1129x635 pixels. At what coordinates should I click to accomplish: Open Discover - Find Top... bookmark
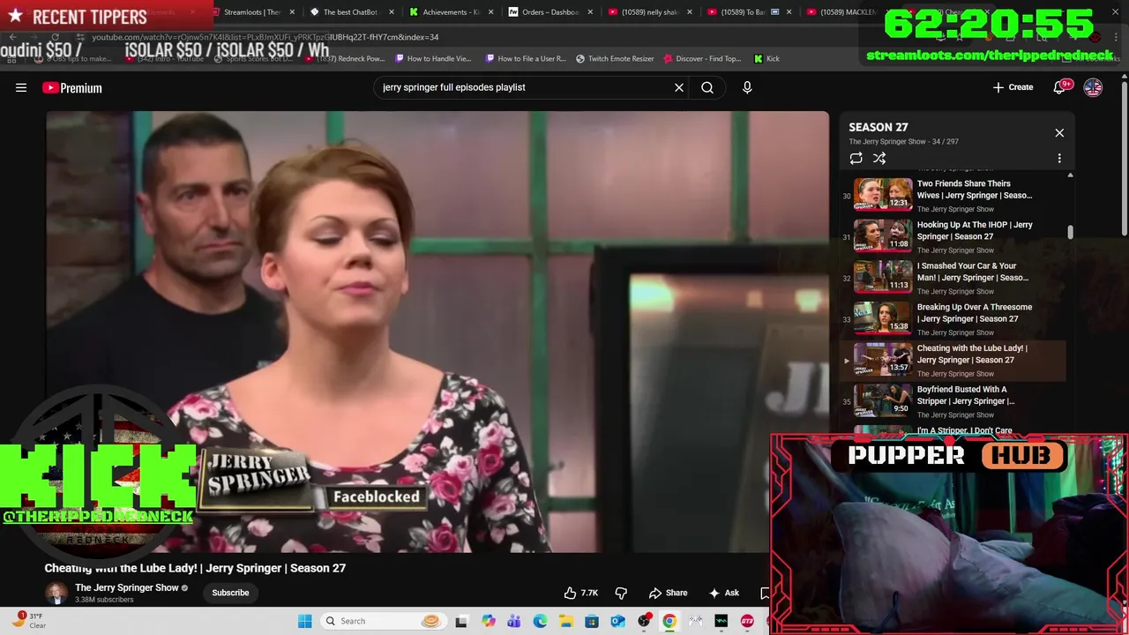point(702,59)
